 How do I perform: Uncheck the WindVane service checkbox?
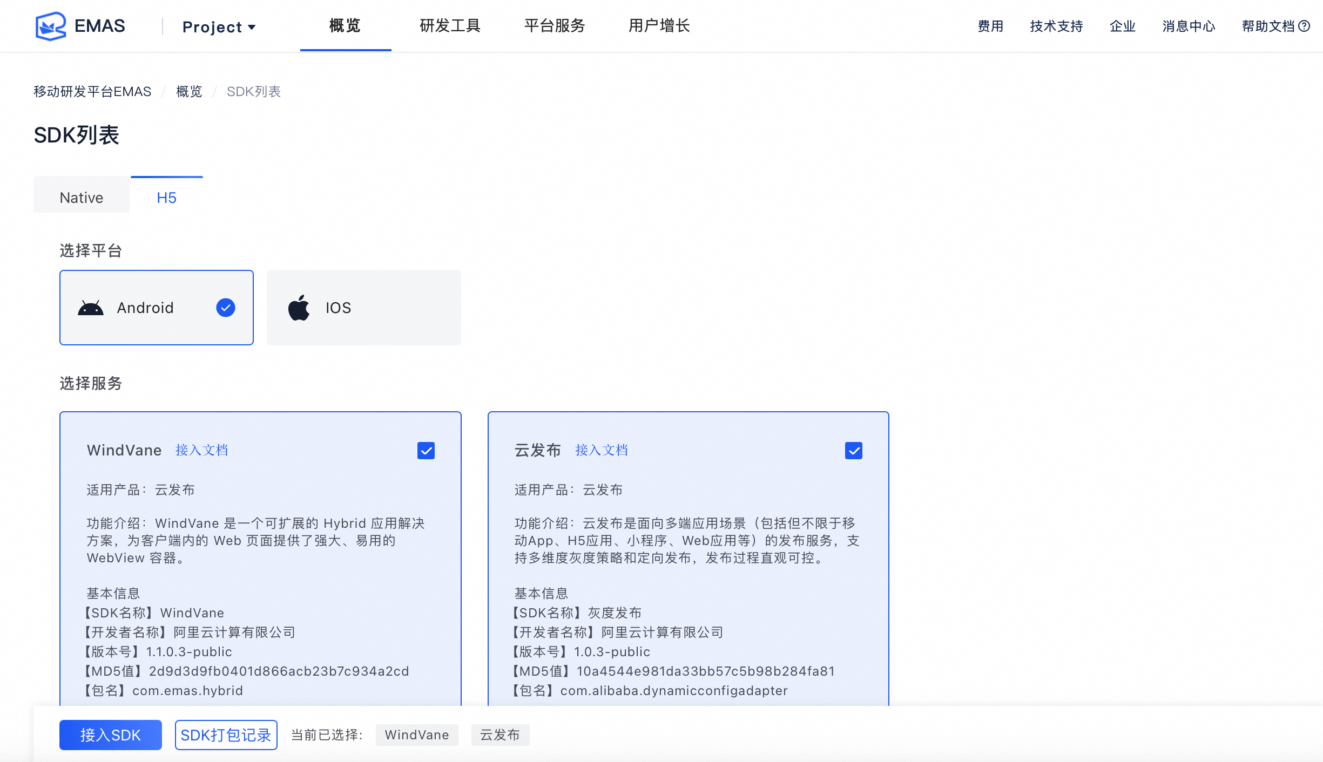426,450
